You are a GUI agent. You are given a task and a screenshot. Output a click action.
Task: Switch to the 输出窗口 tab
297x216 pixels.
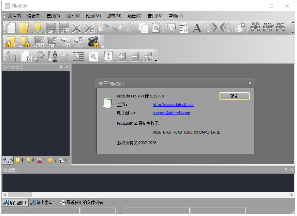pyautogui.click(x=15, y=203)
